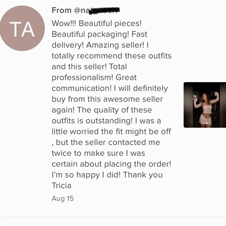Viewport: 226px width, 226px height.
Task: Click 'outfits is outstanding!' line of review
Action: click(92, 121)
